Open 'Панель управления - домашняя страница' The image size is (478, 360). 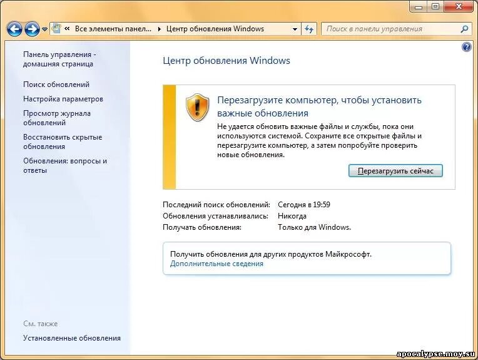[59, 59]
